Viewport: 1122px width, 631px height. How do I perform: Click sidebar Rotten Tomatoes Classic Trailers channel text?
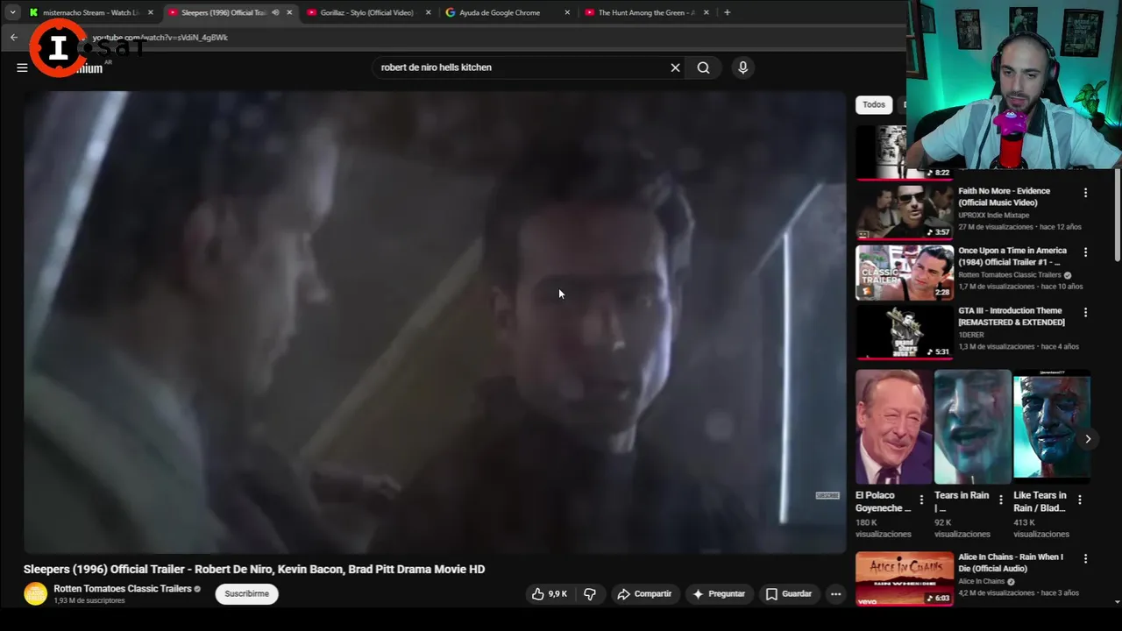[x=1010, y=274]
